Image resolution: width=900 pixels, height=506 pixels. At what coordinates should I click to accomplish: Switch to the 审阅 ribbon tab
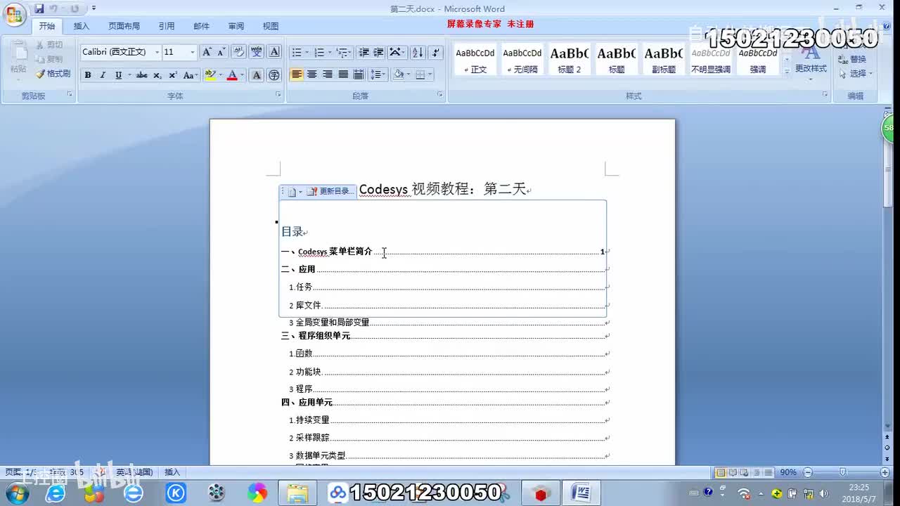236,26
